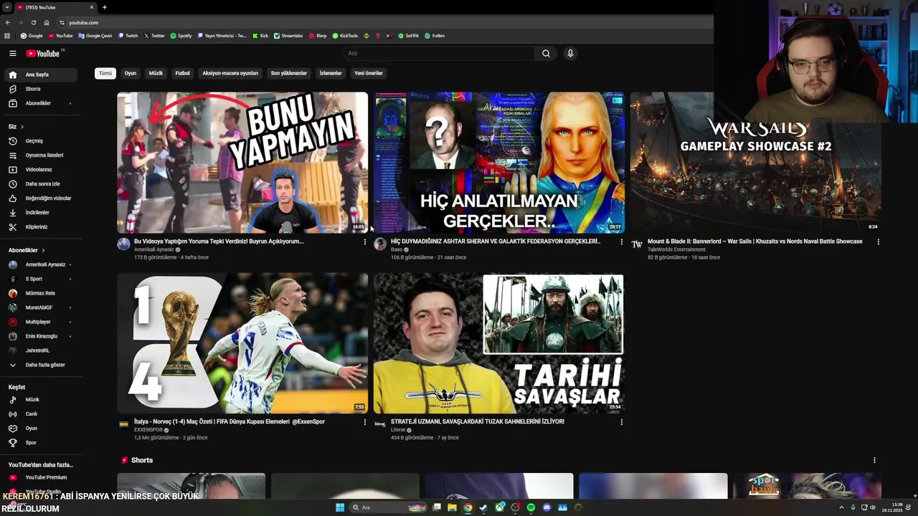
Task: Click the search magnifier button
Action: [x=546, y=53]
